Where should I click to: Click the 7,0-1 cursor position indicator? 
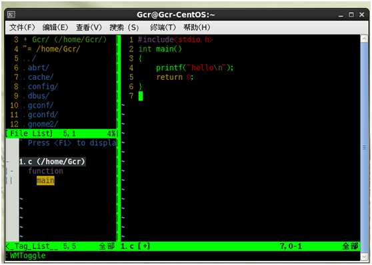click(291, 246)
